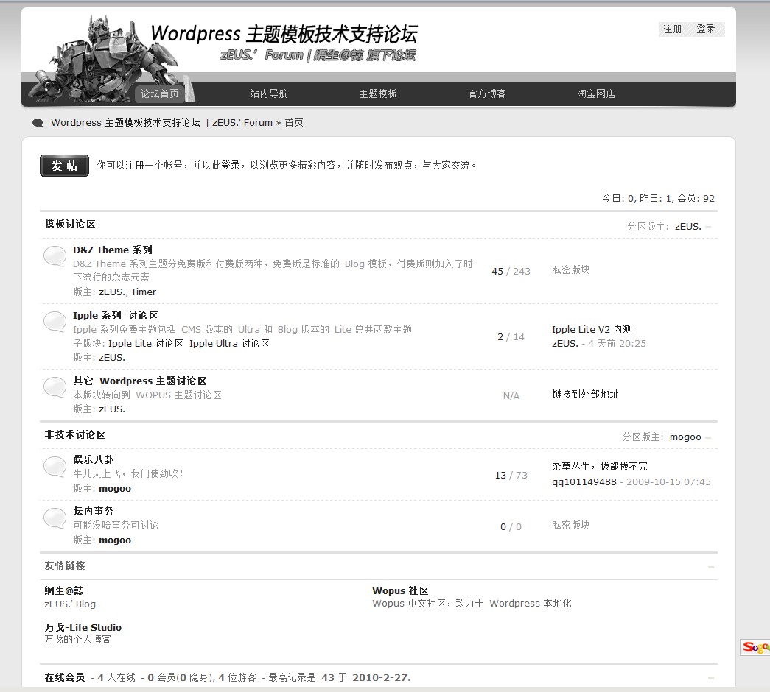Click the forum bubble icon beside 坛内事务
770x692 pixels.
point(55,518)
